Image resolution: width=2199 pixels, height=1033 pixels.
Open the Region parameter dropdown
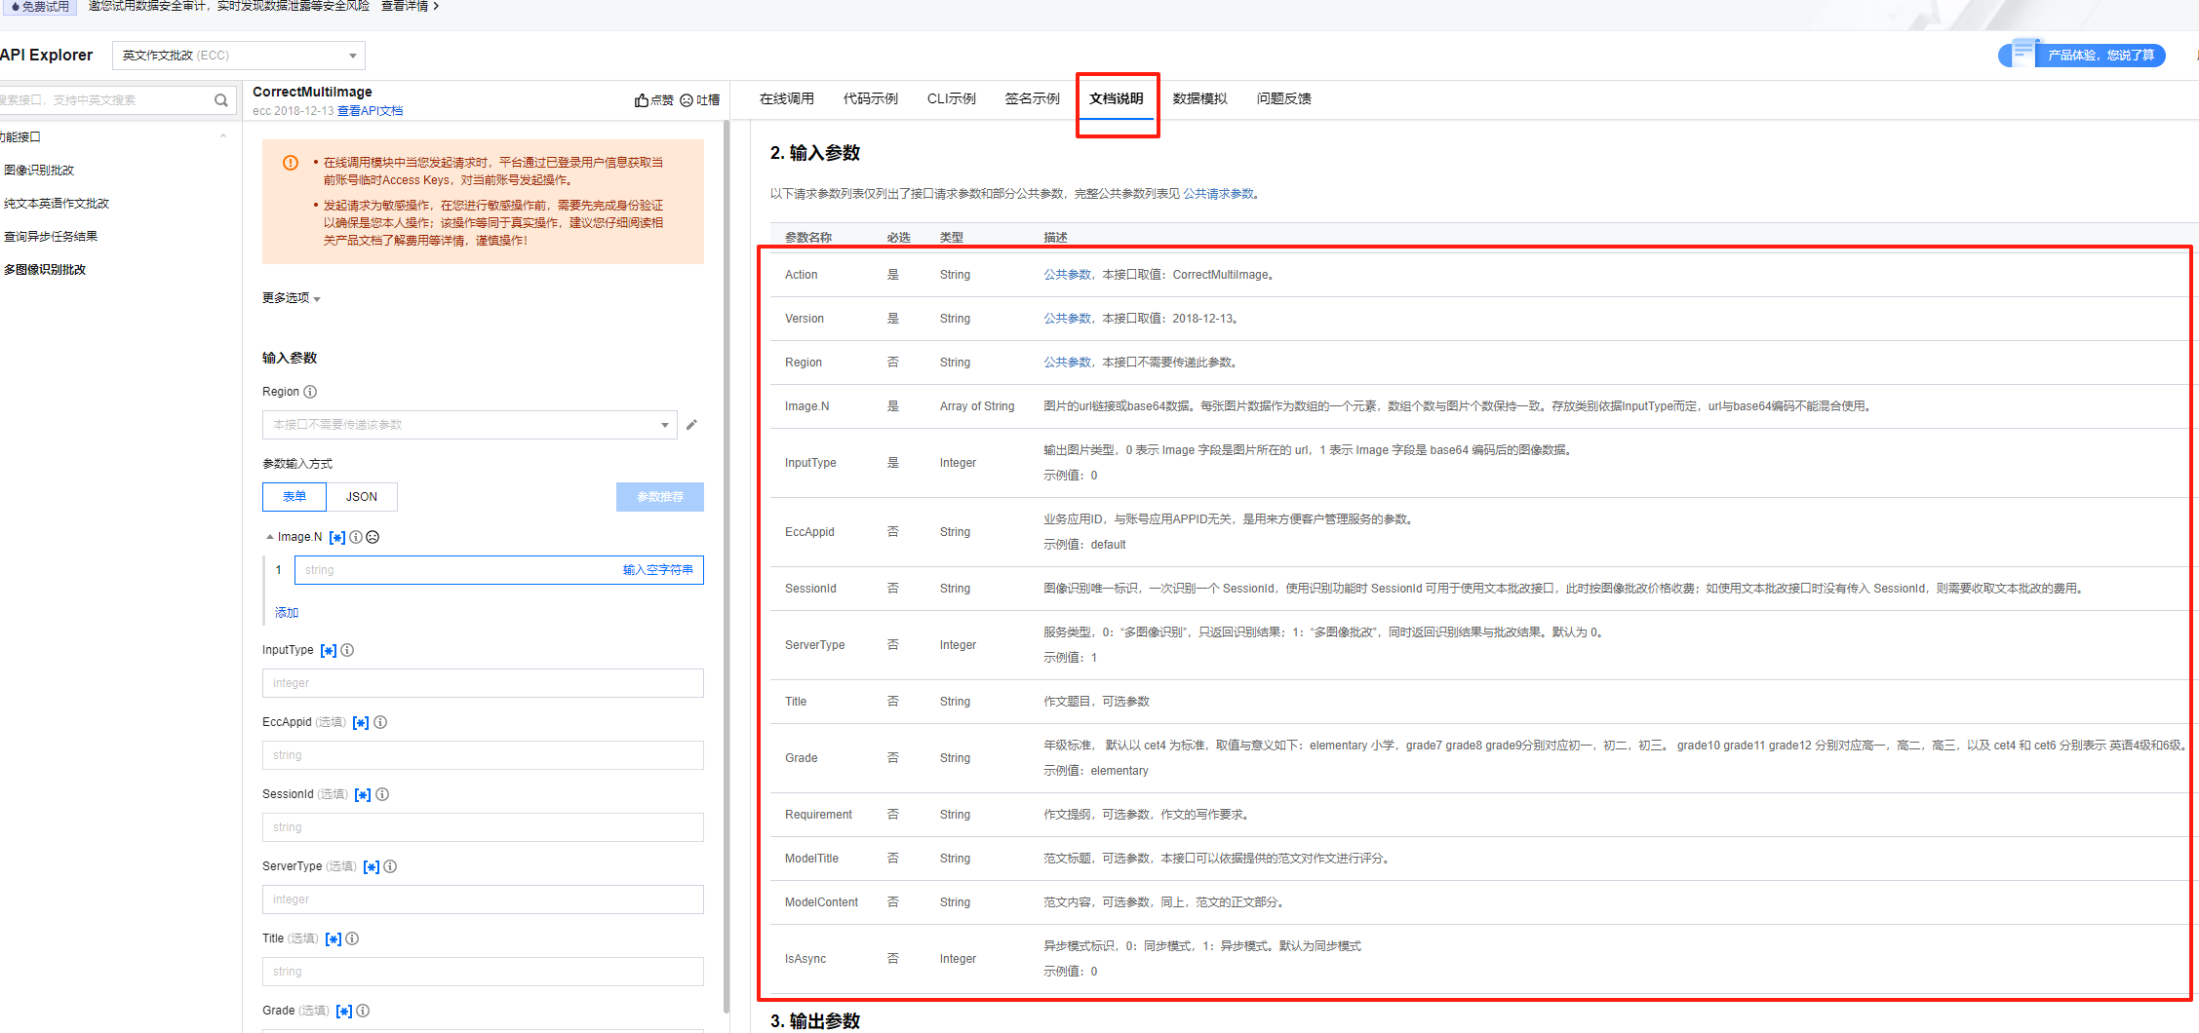(469, 425)
